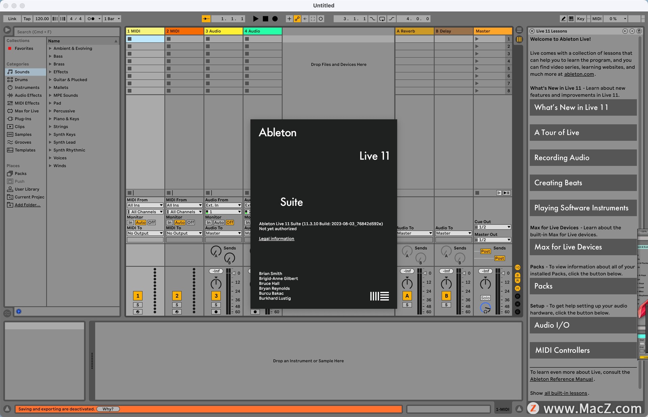This screenshot has height=417, width=648.
Task: Expand Synth Lead folder
Action: [x=50, y=142]
